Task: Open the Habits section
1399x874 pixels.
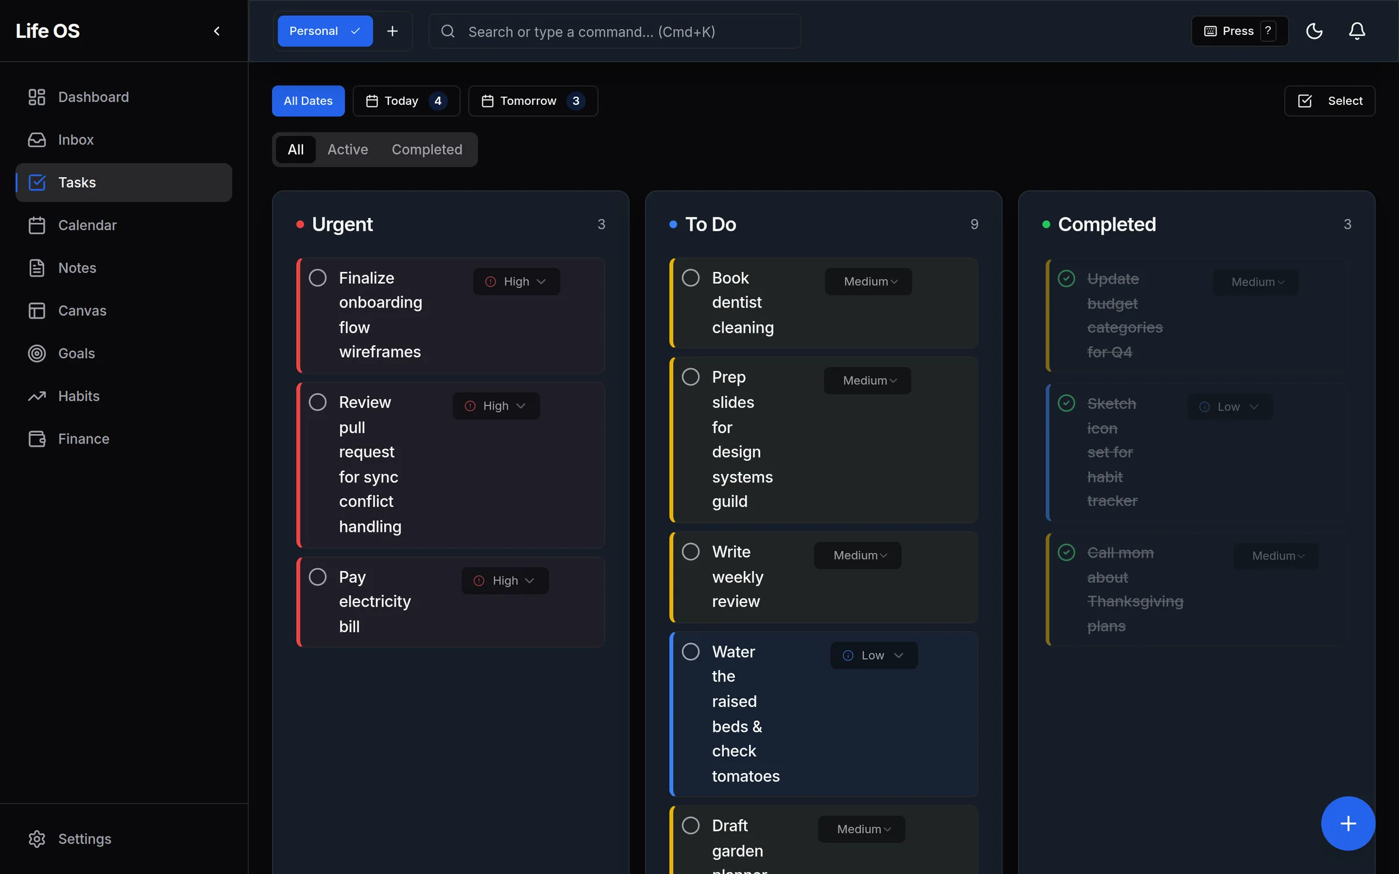Action: click(124, 396)
